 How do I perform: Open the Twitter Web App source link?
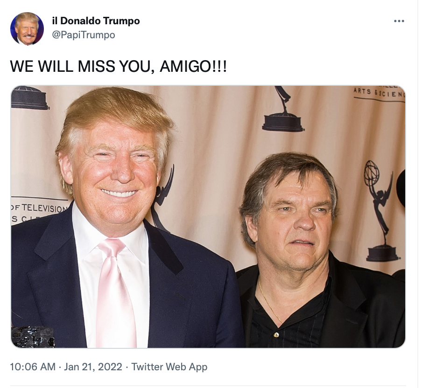tap(169, 367)
